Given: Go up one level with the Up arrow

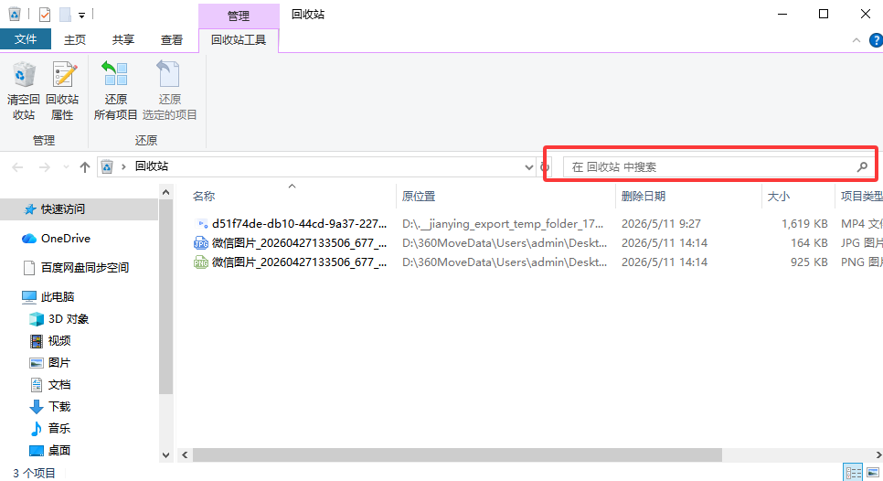Looking at the screenshot, I should pyautogui.click(x=84, y=167).
